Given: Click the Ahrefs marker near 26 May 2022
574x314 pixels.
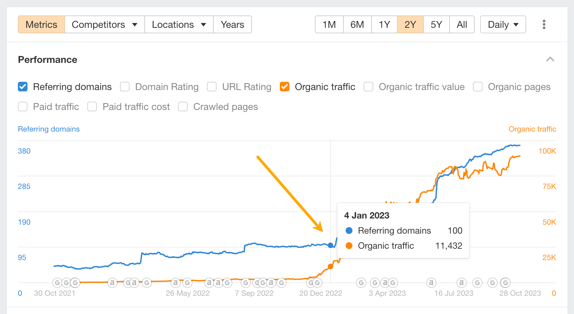Looking at the screenshot, I should point(175,282).
